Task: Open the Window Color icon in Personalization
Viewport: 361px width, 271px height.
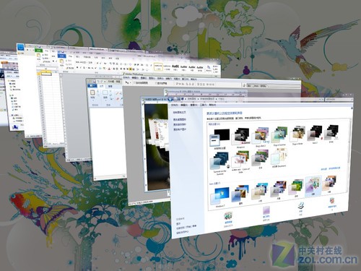Action: click(x=266, y=210)
